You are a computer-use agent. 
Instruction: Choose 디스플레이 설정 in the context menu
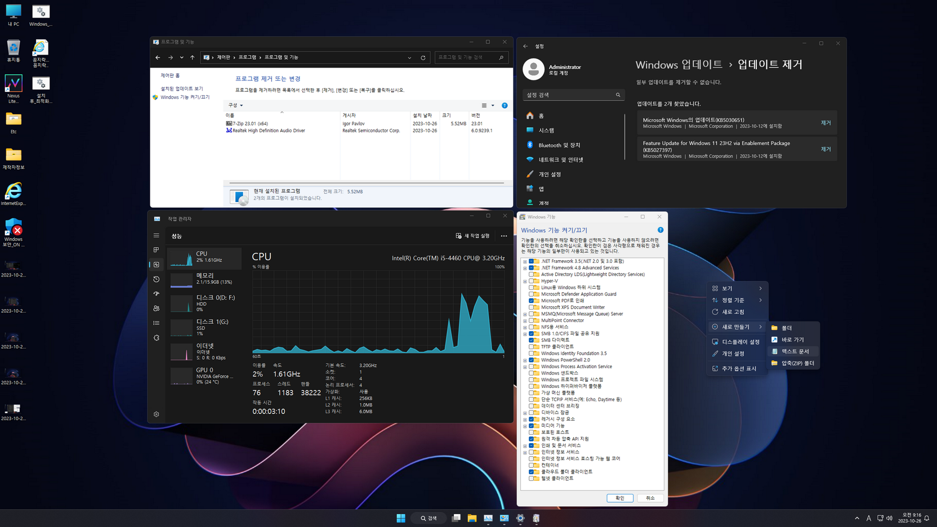(x=737, y=342)
